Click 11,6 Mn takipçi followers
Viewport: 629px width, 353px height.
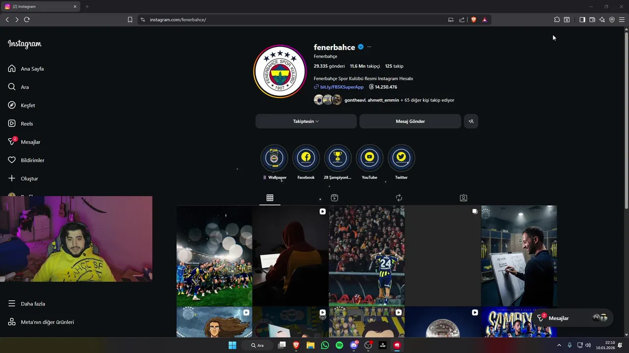click(x=365, y=66)
